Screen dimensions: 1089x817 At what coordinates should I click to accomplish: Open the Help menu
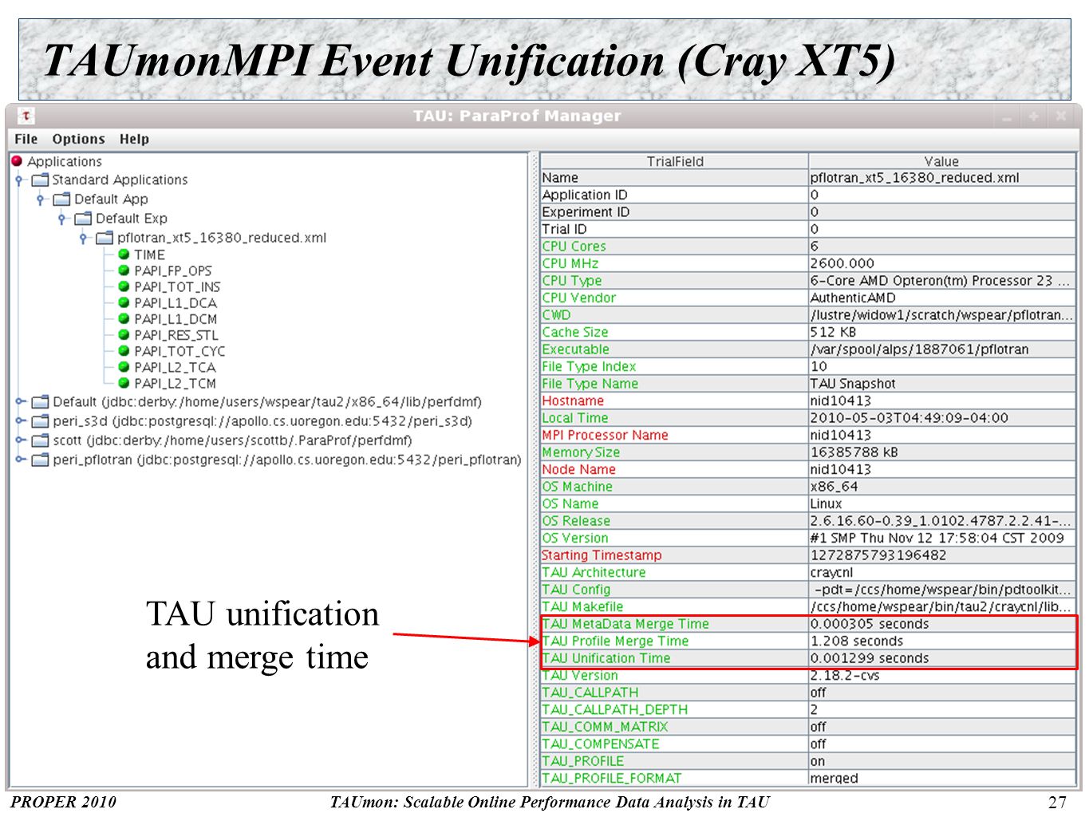134,139
